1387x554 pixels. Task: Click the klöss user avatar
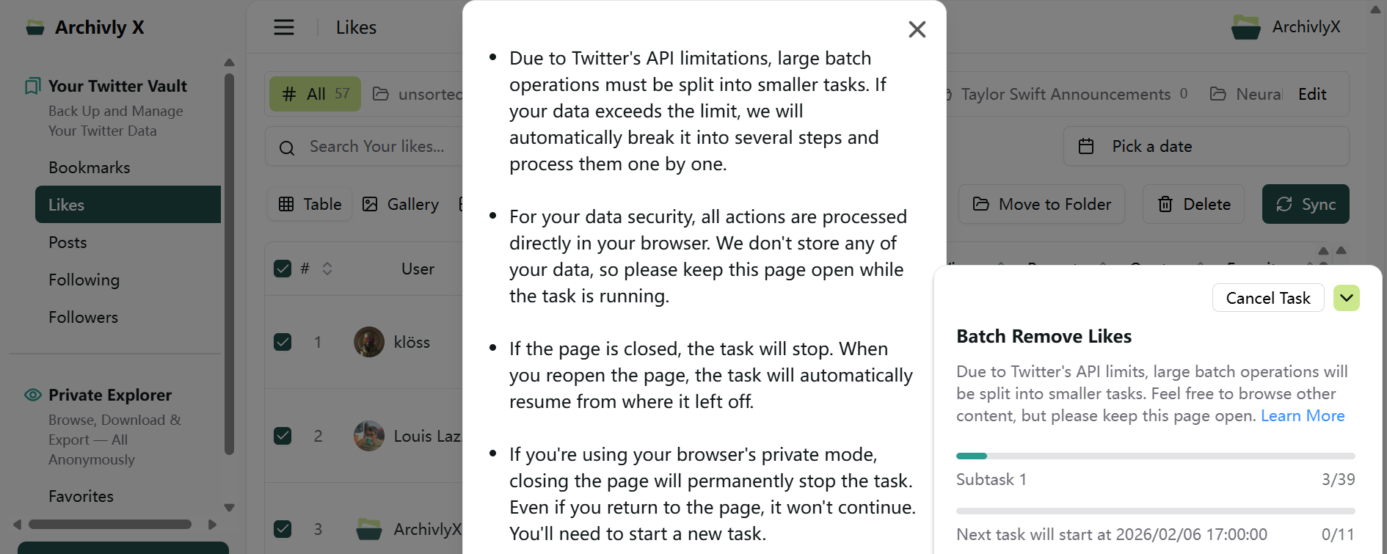368,342
